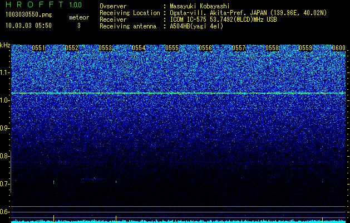Click the 0556 time marker
Image resolution: width=350 pixels, height=223 pixels.
point(205,48)
